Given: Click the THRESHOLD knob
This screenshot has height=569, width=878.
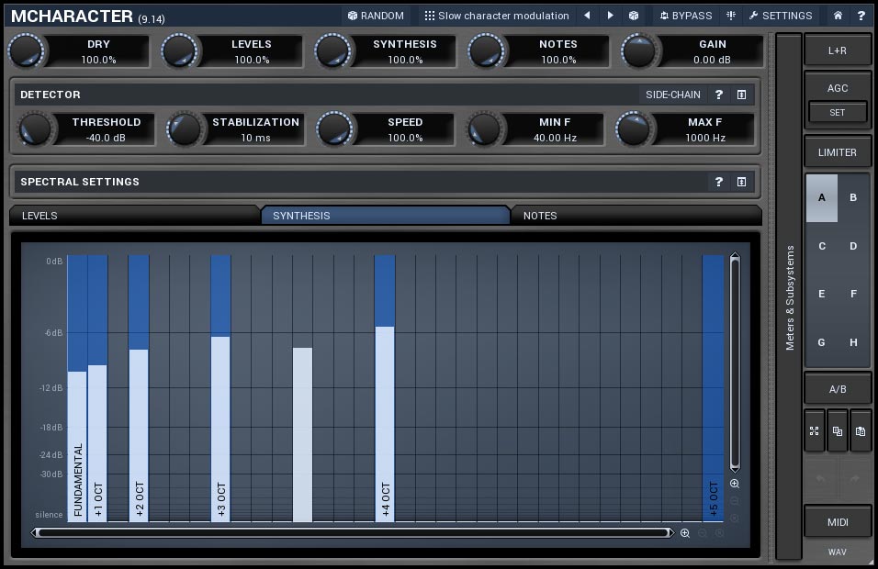Looking at the screenshot, I should 36,129.
